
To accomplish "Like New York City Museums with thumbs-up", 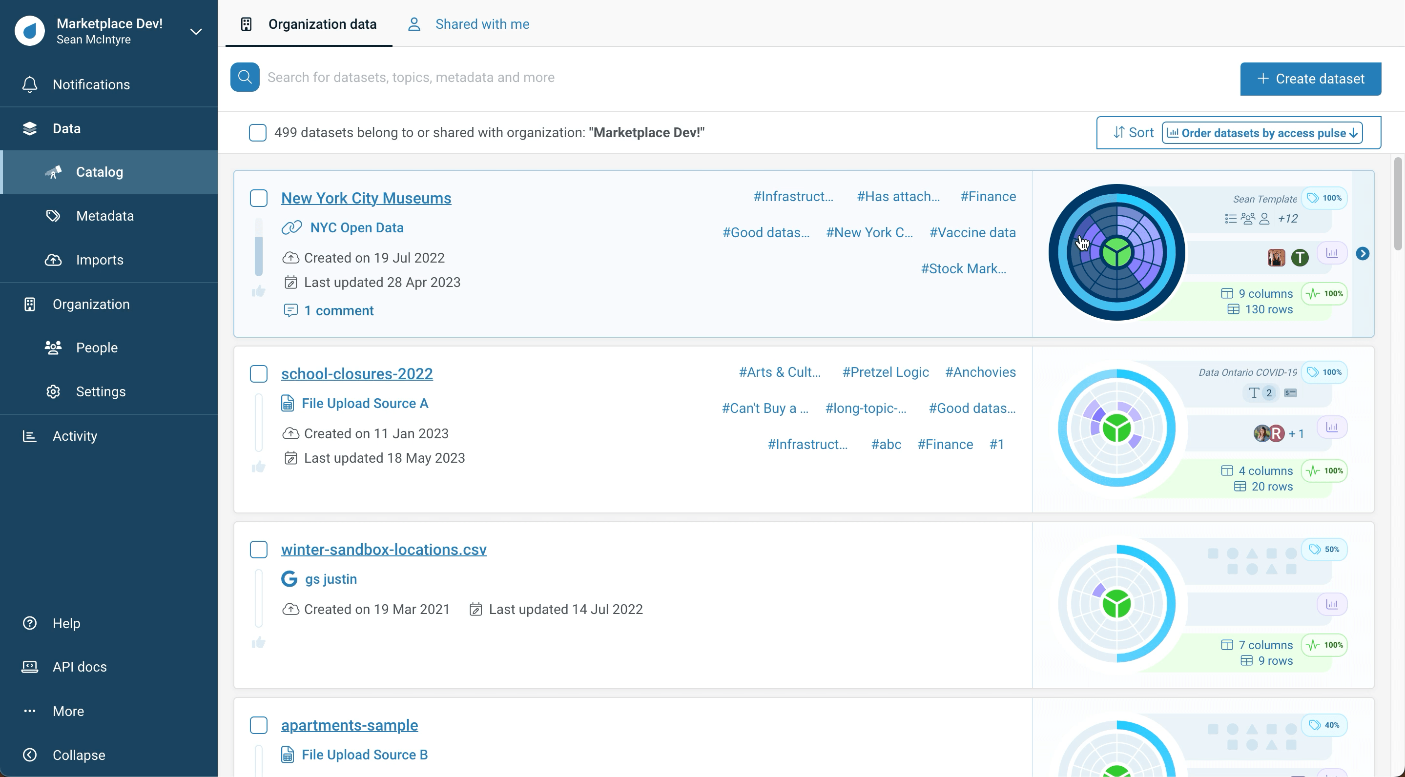I will tap(259, 291).
